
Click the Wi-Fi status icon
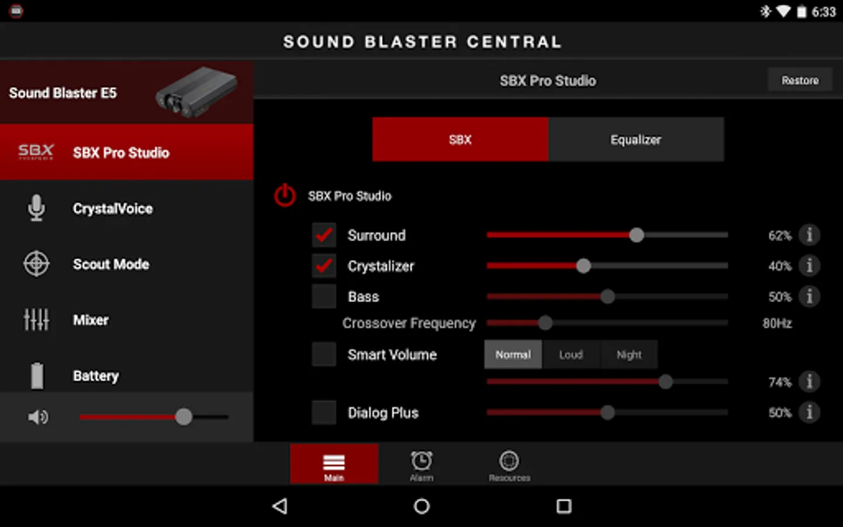[x=783, y=11]
